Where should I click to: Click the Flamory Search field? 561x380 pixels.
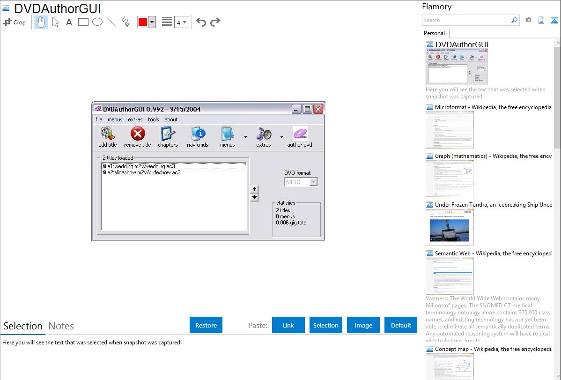tap(466, 20)
